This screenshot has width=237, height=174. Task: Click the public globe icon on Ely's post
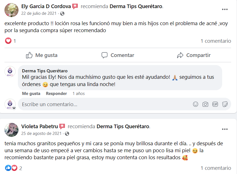62,13
